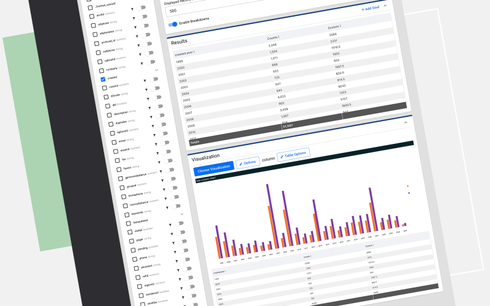Check the company field checkbox
490x306 pixels.
101,70
